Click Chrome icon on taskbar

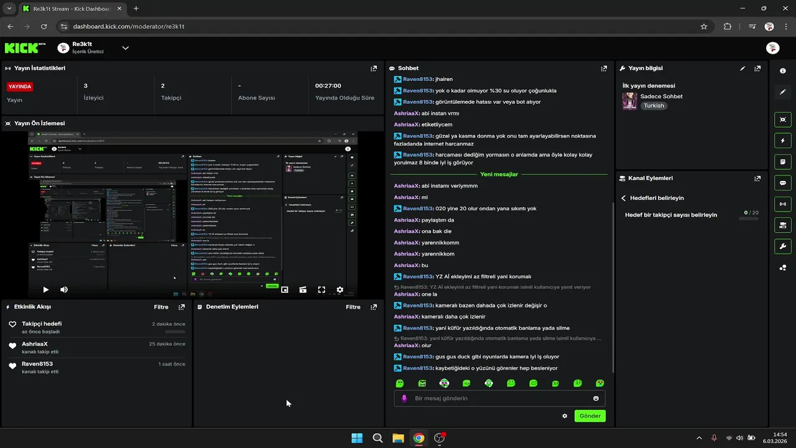coord(419,438)
